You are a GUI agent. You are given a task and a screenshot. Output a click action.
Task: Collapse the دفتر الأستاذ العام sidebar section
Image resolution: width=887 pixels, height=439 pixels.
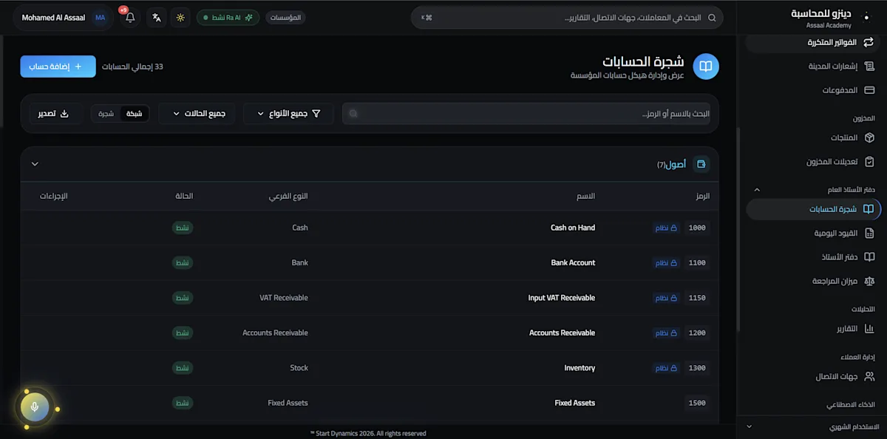coord(757,190)
